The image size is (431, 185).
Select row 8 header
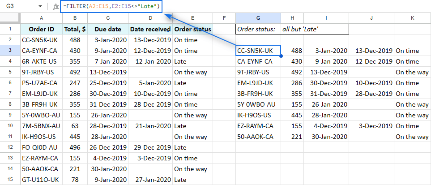[10, 104]
